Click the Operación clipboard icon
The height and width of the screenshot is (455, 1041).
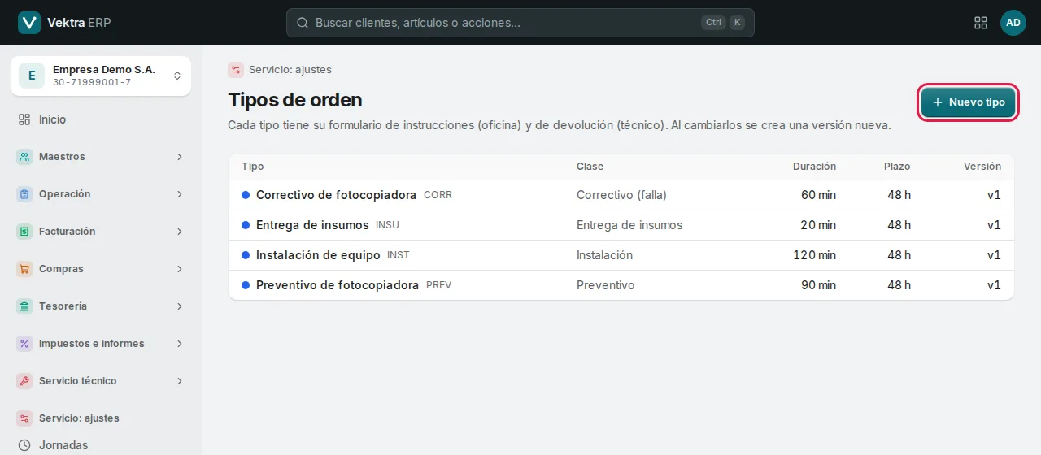tap(24, 194)
